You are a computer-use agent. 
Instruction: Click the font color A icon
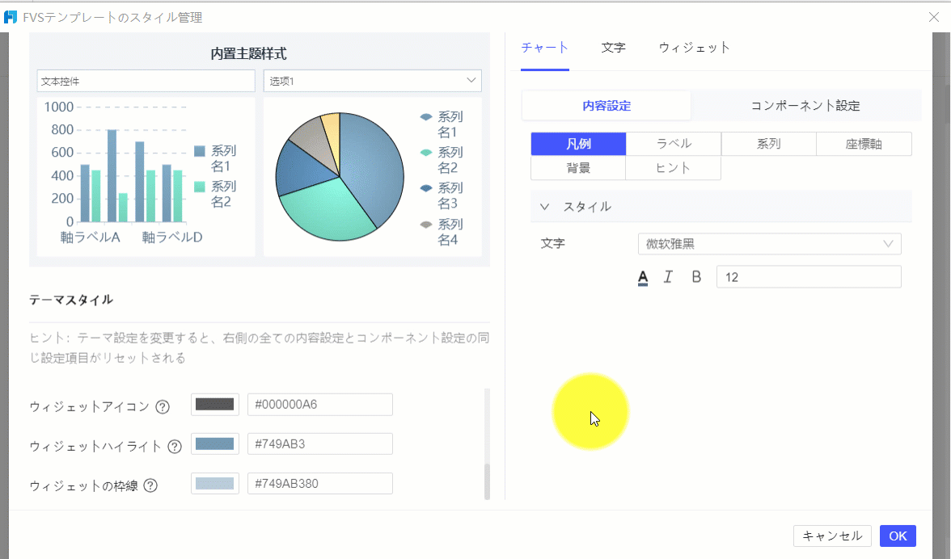pos(643,277)
